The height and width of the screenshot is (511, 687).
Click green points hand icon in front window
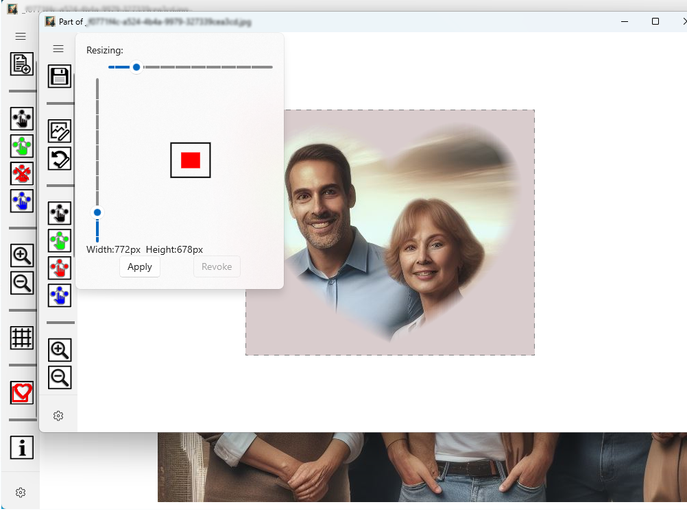(60, 240)
